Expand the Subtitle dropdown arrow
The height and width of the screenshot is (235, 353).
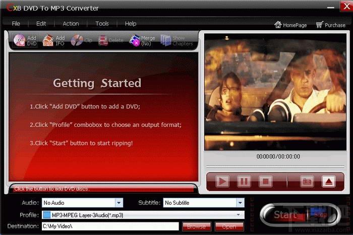pyautogui.click(x=240, y=203)
